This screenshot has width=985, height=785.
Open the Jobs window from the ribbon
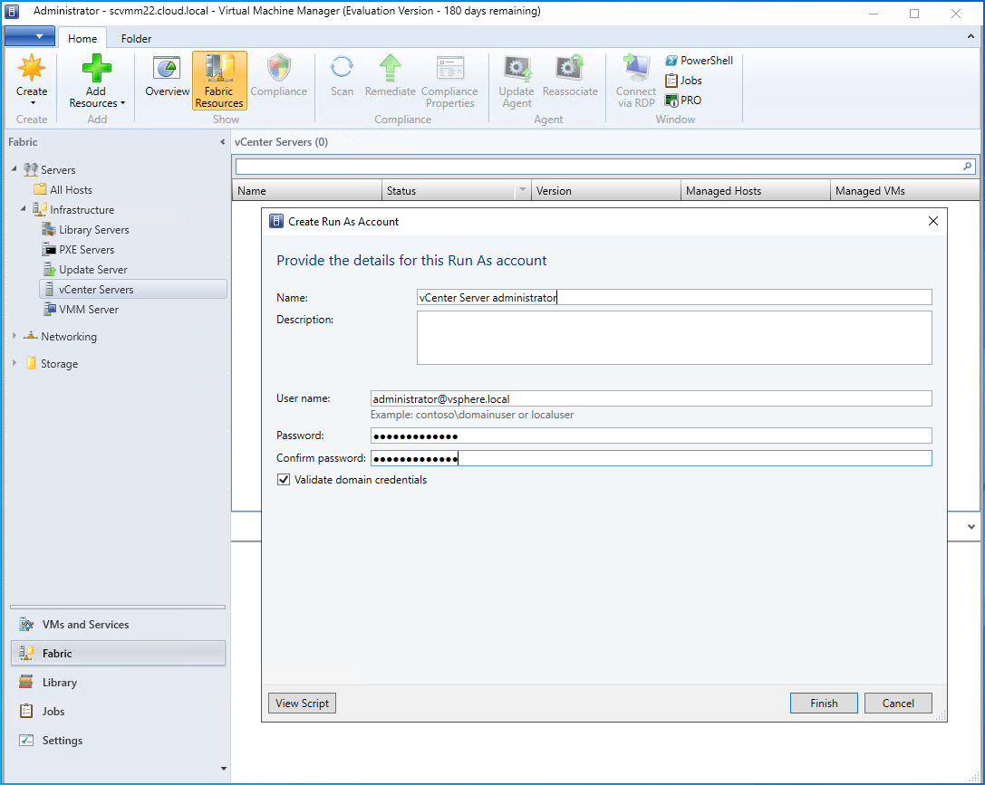683,81
